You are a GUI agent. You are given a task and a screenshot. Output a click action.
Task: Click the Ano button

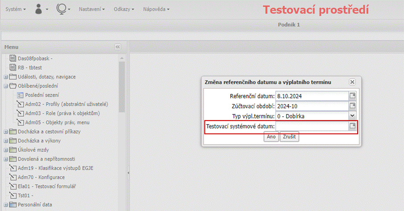tap(271, 137)
